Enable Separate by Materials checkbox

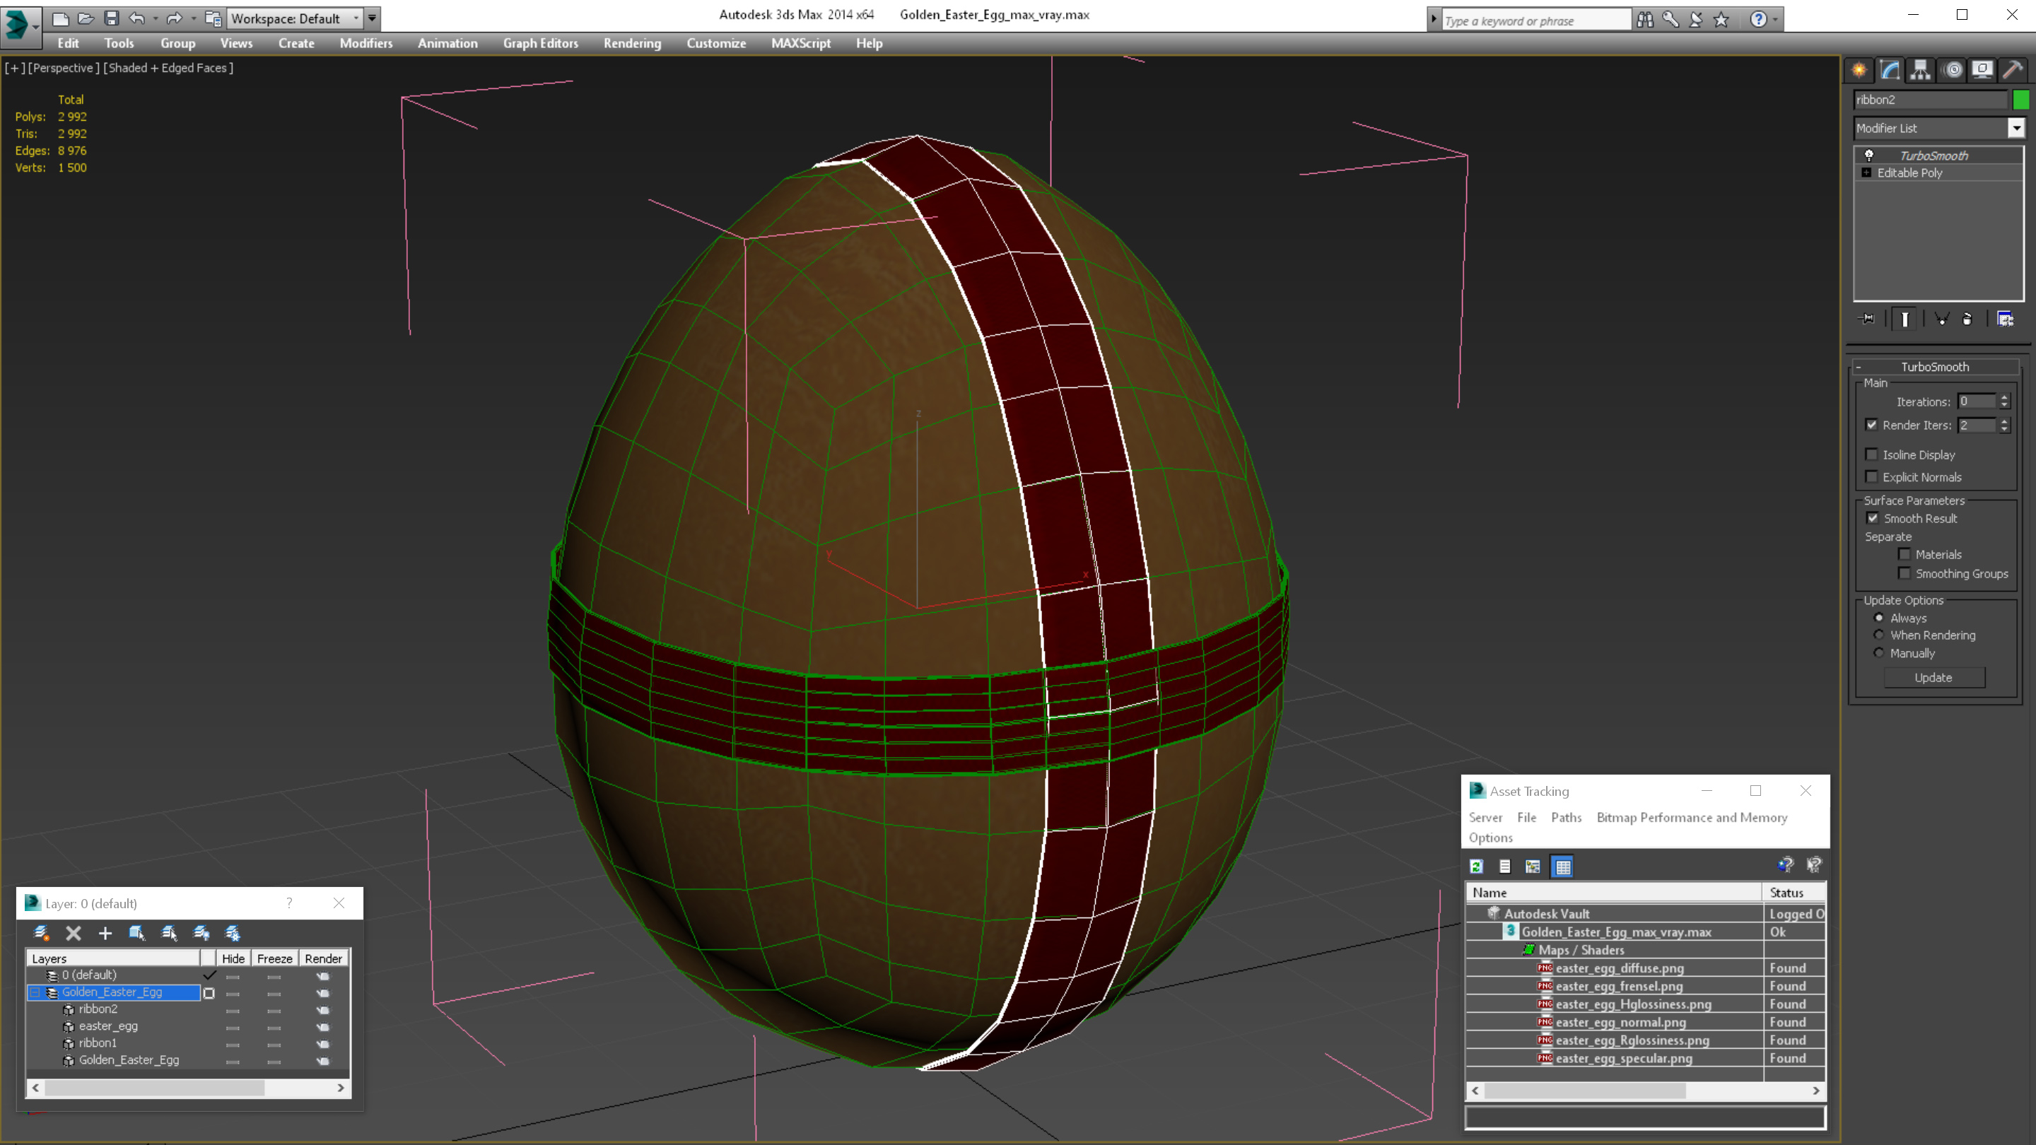pyautogui.click(x=1904, y=554)
